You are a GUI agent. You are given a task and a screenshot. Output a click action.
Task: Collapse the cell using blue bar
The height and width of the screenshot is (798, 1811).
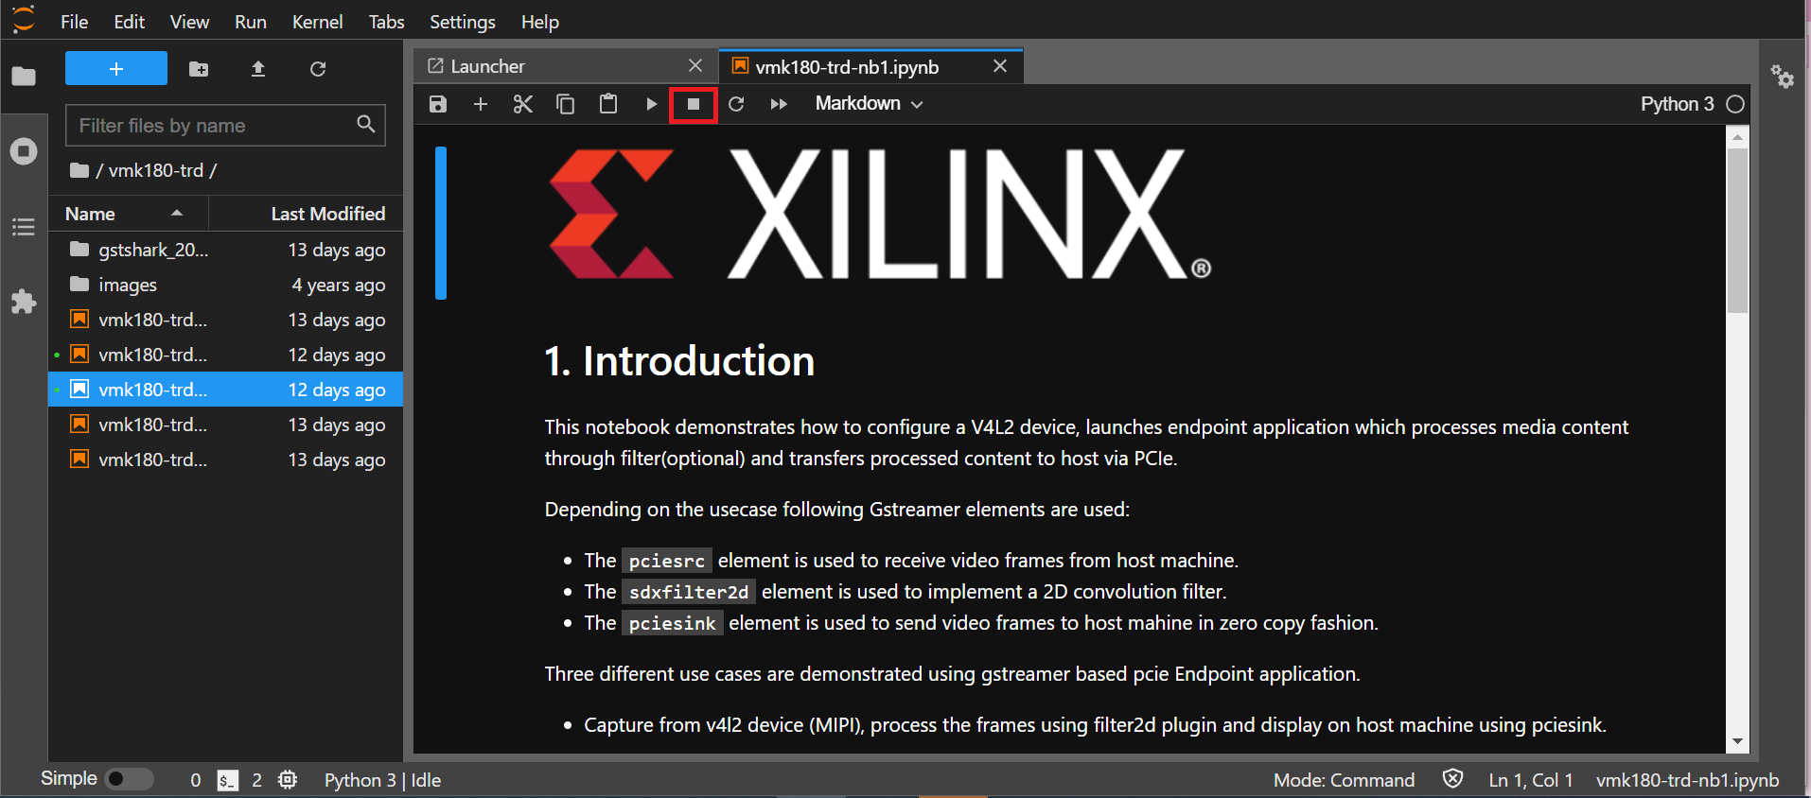coord(441,223)
